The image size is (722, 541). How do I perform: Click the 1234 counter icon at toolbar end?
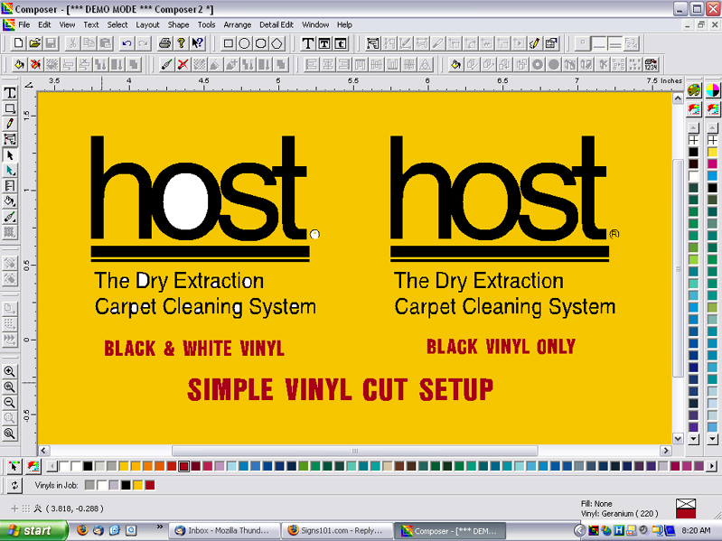pos(652,64)
